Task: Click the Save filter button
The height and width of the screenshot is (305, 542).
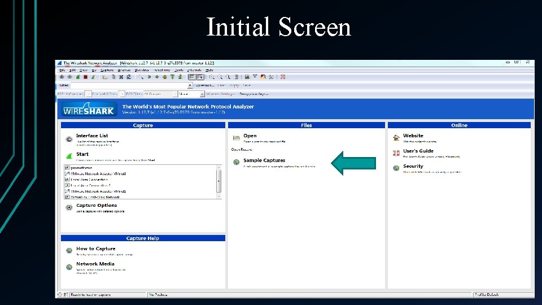Action: [247, 85]
